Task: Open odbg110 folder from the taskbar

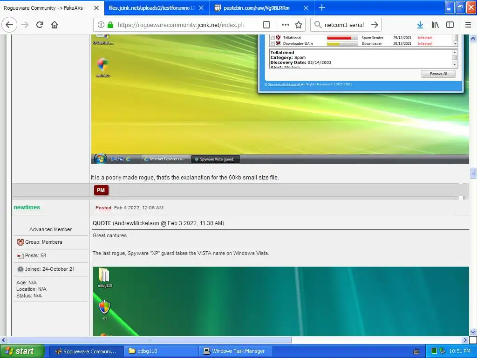Action: (x=161, y=351)
